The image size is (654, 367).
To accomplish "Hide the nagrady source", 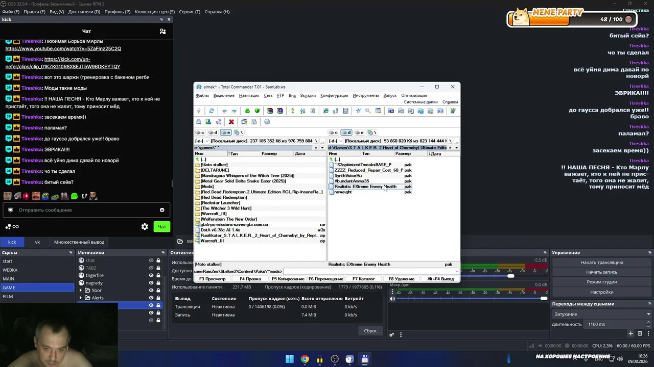I will click(x=151, y=283).
